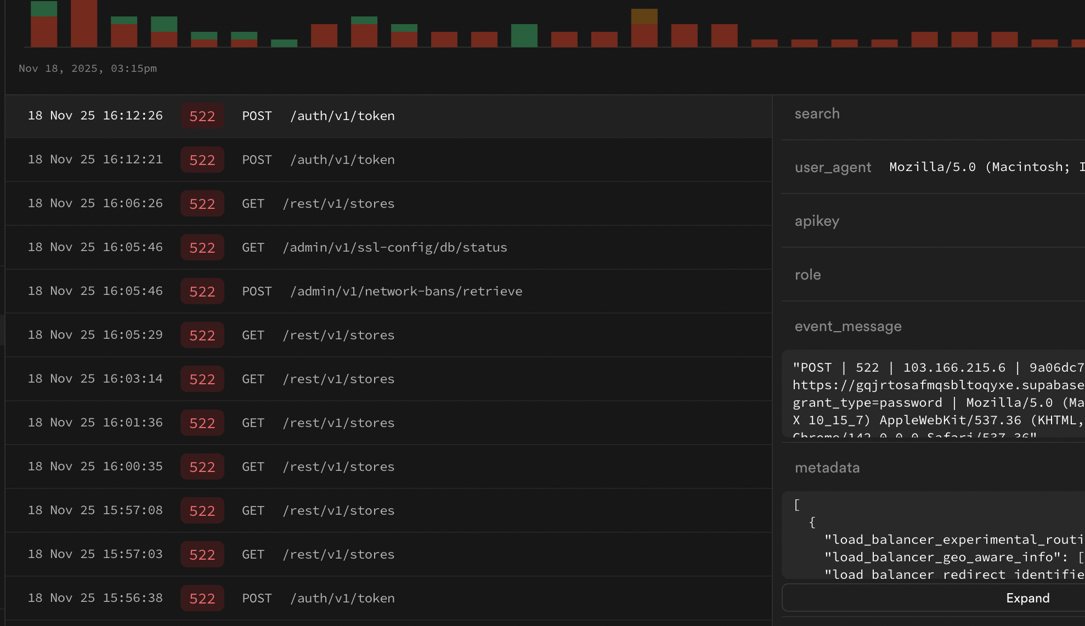Viewport: 1085px width, 626px height.
Task: Select the 15:56:38 POST /auth/v1/token row
Action: pyautogui.click(x=342, y=599)
